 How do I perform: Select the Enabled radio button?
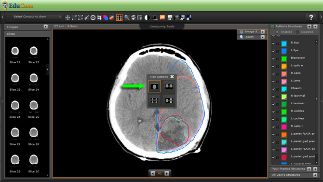(277, 32)
